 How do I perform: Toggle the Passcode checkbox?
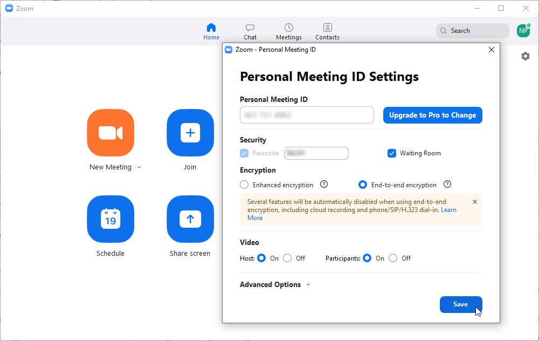coord(244,153)
